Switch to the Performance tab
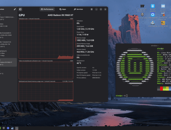Viewport: 171px width, 130px height. [x=47, y=9]
